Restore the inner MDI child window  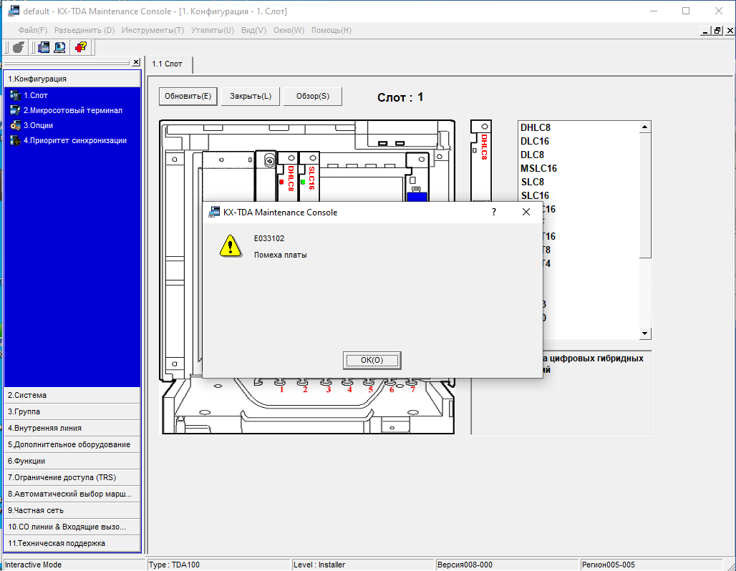(x=717, y=31)
